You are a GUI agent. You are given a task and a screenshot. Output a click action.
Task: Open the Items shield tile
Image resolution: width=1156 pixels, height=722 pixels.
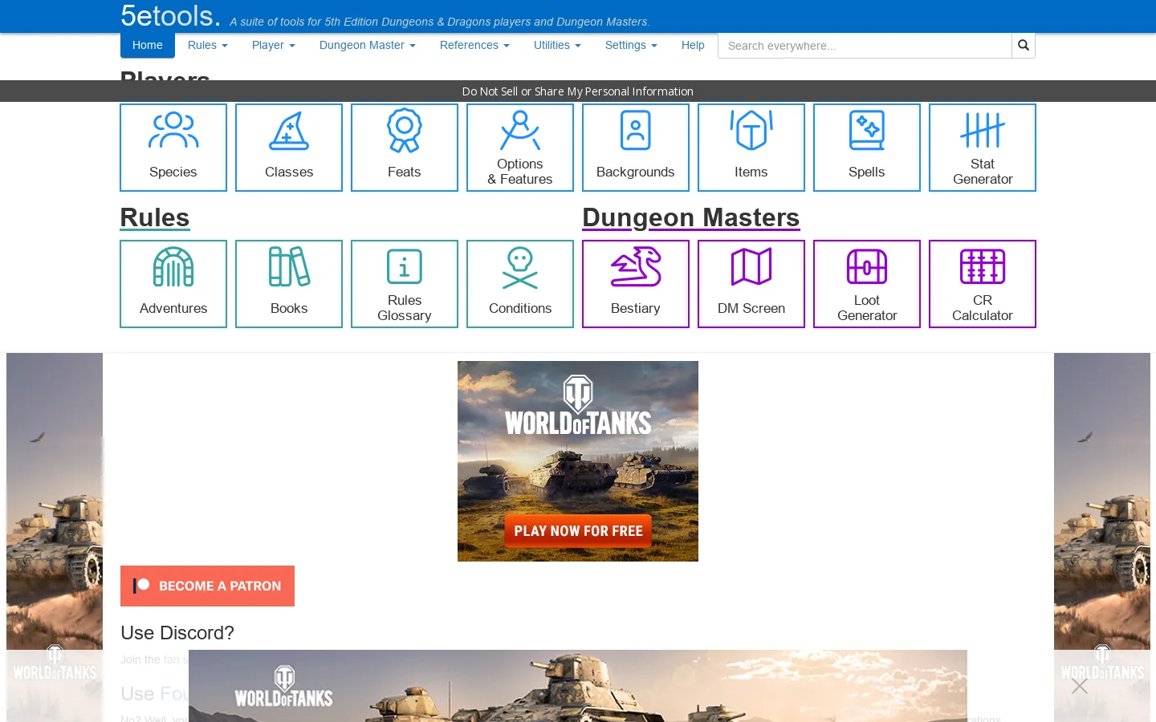point(751,148)
